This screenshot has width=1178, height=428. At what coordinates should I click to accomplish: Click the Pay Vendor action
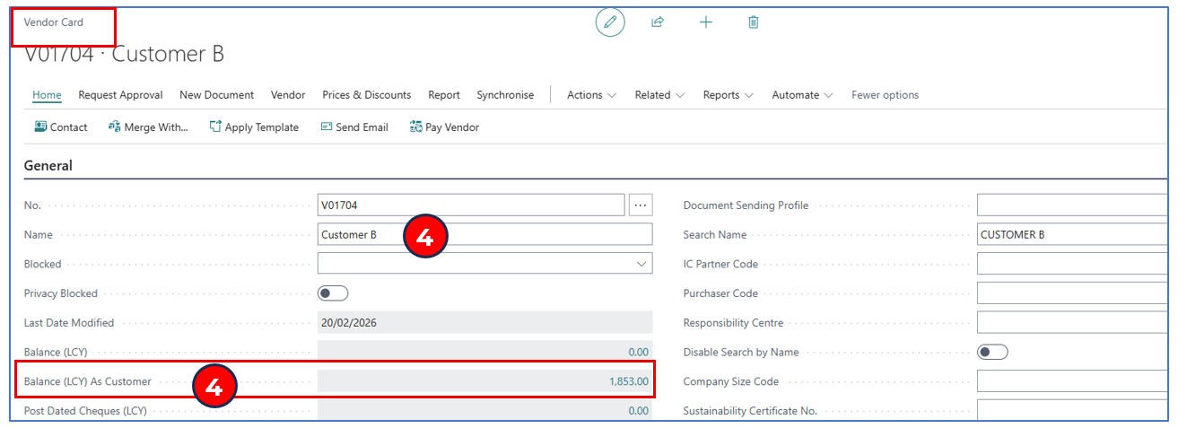pyautogui.click(x=444, y=127)
